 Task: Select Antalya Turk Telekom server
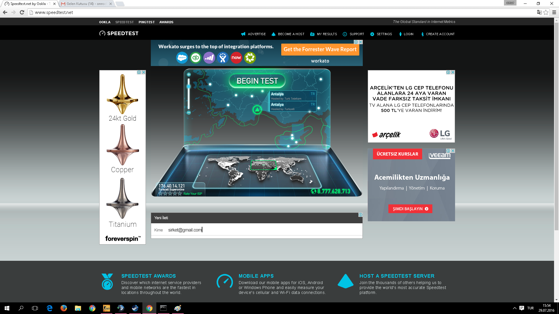click(292, 96)
